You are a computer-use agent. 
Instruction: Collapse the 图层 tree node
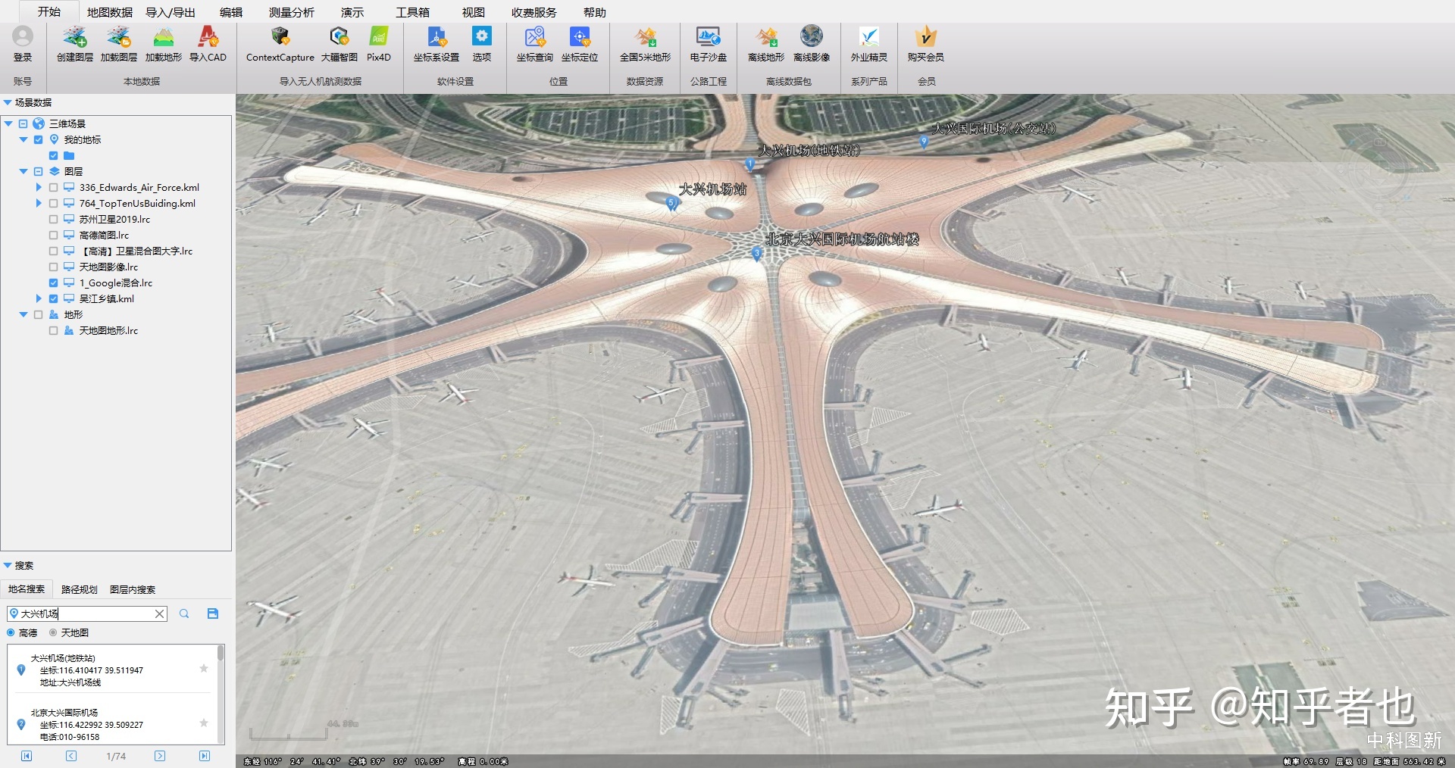click(23, 172)
